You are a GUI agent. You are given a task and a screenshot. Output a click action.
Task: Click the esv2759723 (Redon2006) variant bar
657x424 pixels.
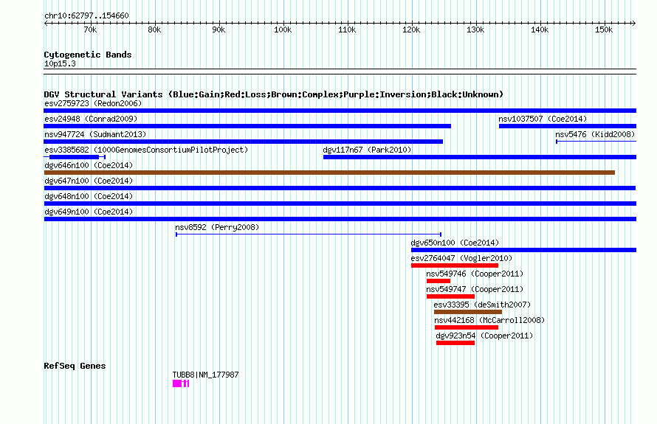[340, 111]
